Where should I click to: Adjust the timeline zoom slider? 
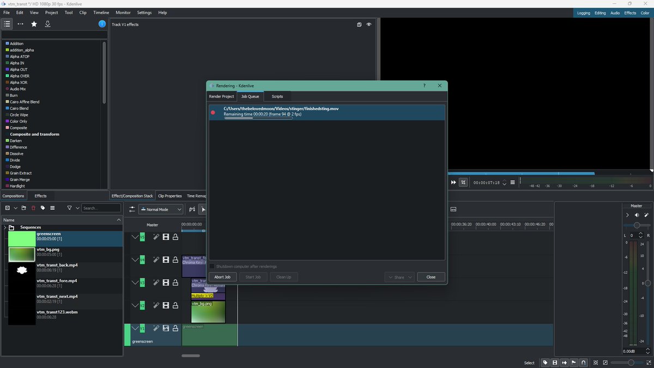[631, 363]
